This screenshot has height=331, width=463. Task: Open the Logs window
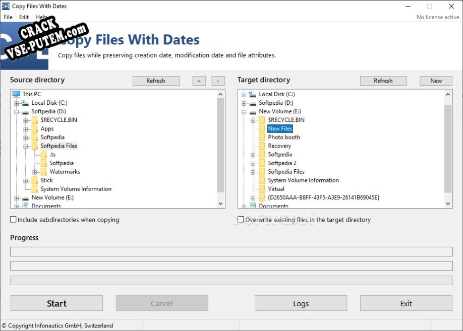(301, 303)
